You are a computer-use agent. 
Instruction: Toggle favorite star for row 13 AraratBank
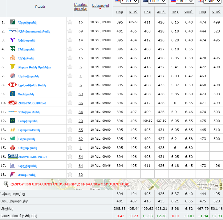point(70,130)
